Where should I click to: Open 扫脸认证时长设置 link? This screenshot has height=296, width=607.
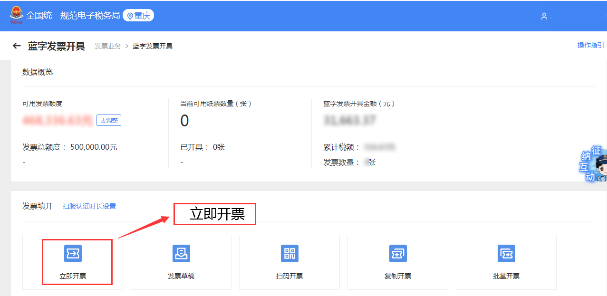[89, 206]
